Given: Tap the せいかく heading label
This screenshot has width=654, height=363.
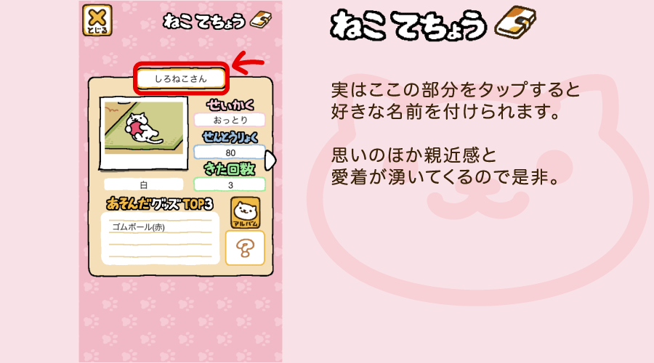Looking at the screenshot, I should [x=230, y=105].
